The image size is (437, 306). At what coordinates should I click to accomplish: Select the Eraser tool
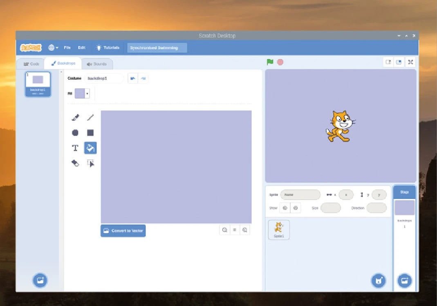(75, 163)
